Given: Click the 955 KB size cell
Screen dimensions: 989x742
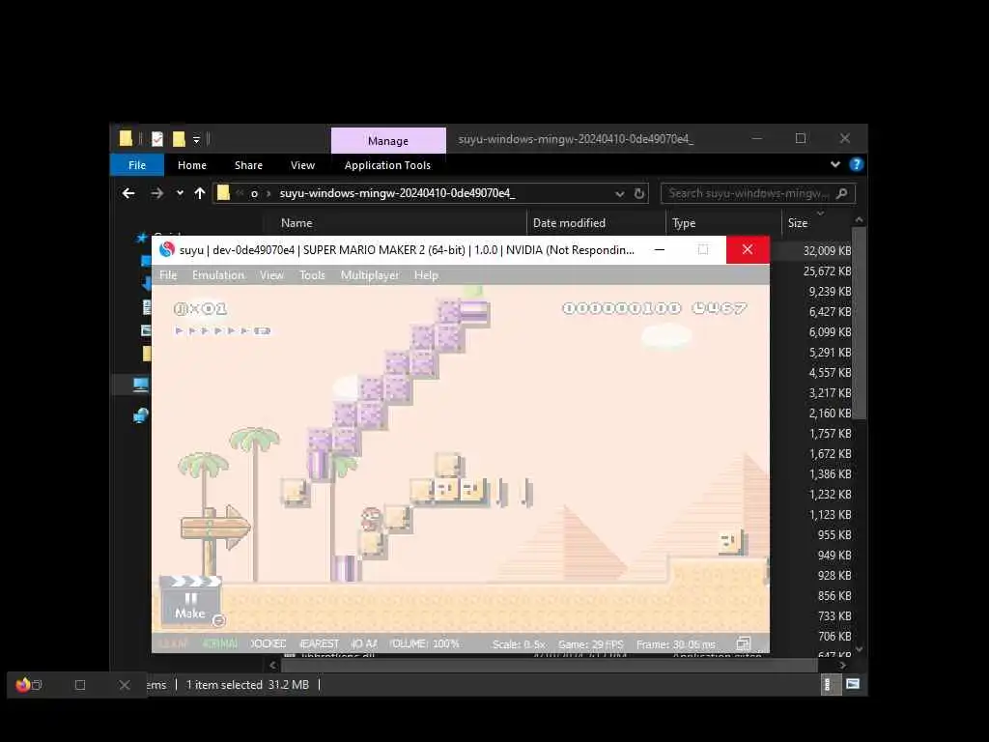Looking at the screenshot, I should coord(834,535).
